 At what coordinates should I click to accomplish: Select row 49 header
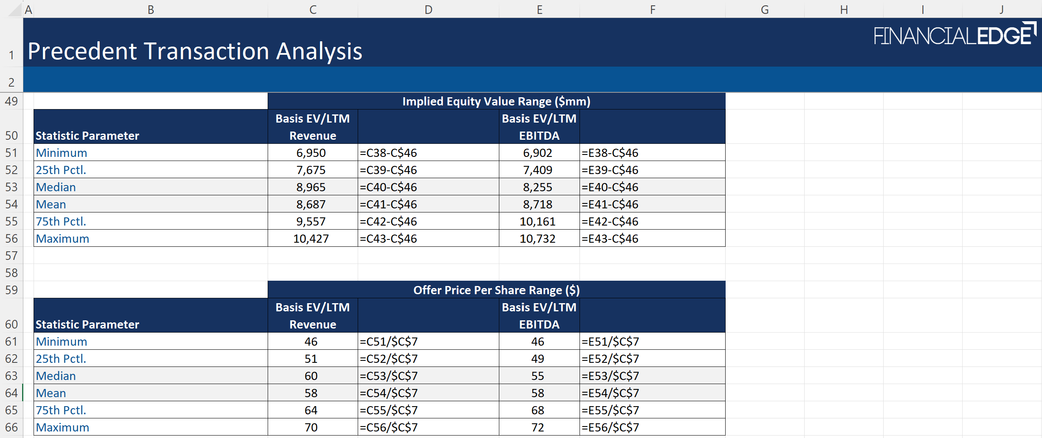pos(11,101)
